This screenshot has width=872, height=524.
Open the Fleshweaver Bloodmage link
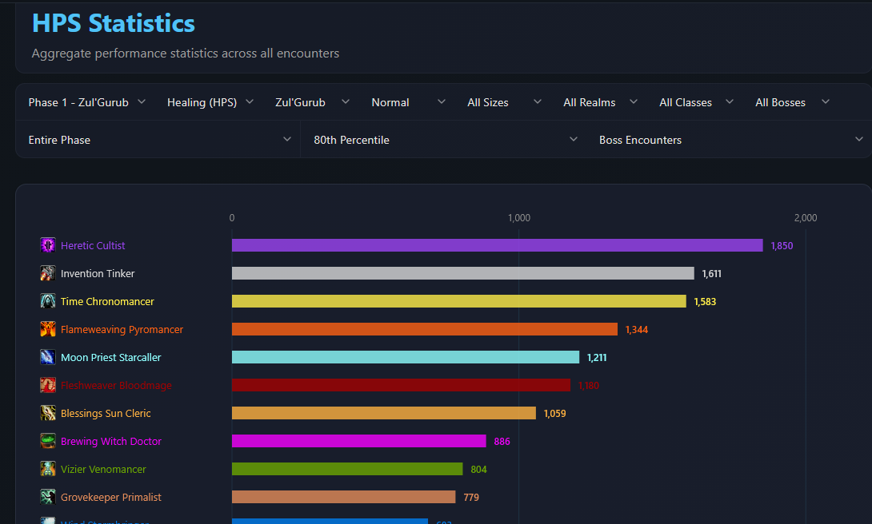[x=116, y=385]
